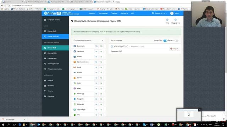Open Новости in the top navigation
This screenshot has width=227, height=127.
coord(92,13)
